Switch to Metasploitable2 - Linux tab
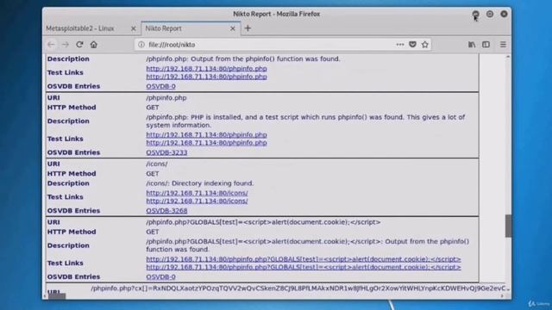Image resolution: width=552 pixels, height=310 pixels. click(91, 28)
